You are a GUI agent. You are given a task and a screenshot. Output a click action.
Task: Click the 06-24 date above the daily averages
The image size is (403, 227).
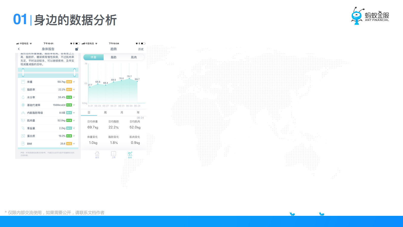coord(140,118)
